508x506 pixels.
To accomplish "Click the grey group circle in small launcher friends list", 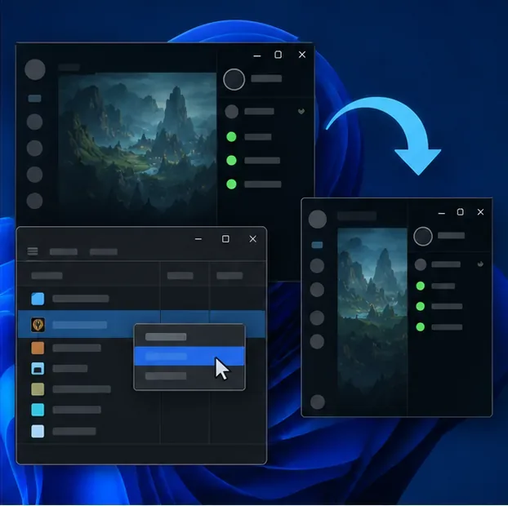I will (421, 264).
